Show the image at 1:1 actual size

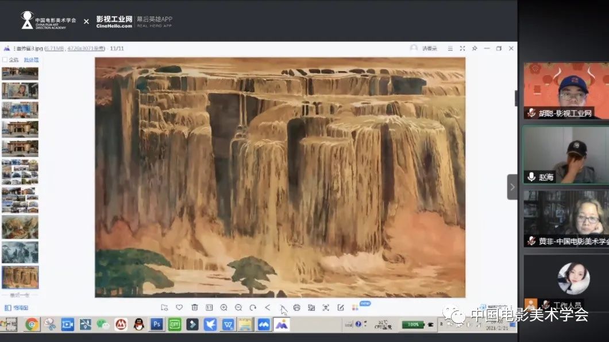click(x=209, y=308)
